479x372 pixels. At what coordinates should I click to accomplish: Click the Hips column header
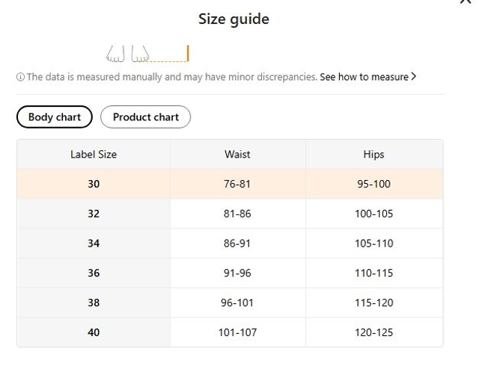coord(373,155)
